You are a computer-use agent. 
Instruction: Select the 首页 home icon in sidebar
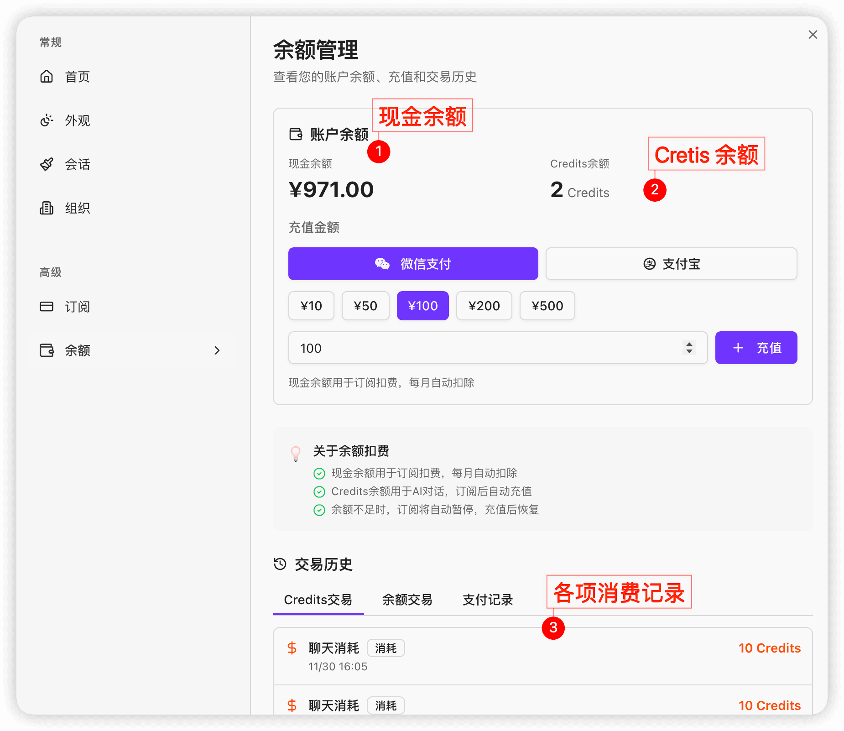pos(47,77)
